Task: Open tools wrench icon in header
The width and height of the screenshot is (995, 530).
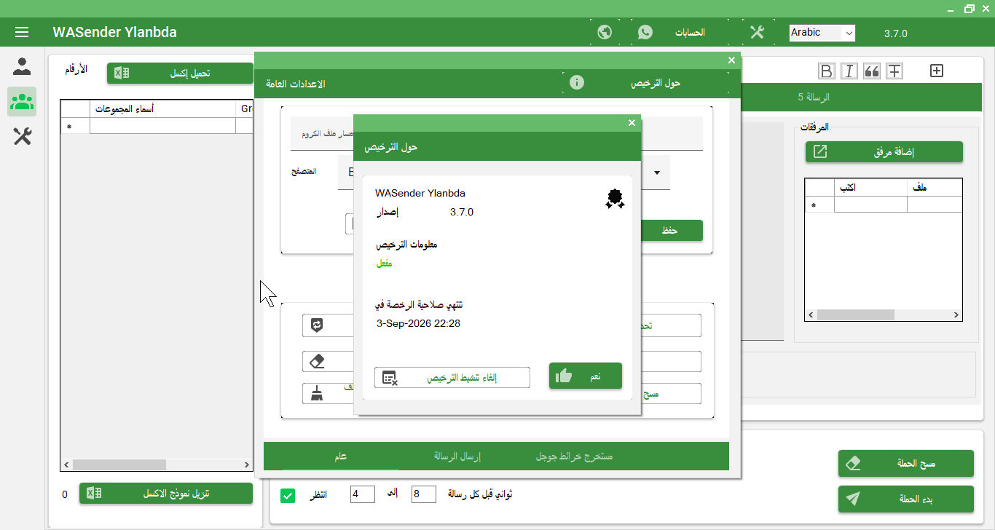Action: click(757, 32)
